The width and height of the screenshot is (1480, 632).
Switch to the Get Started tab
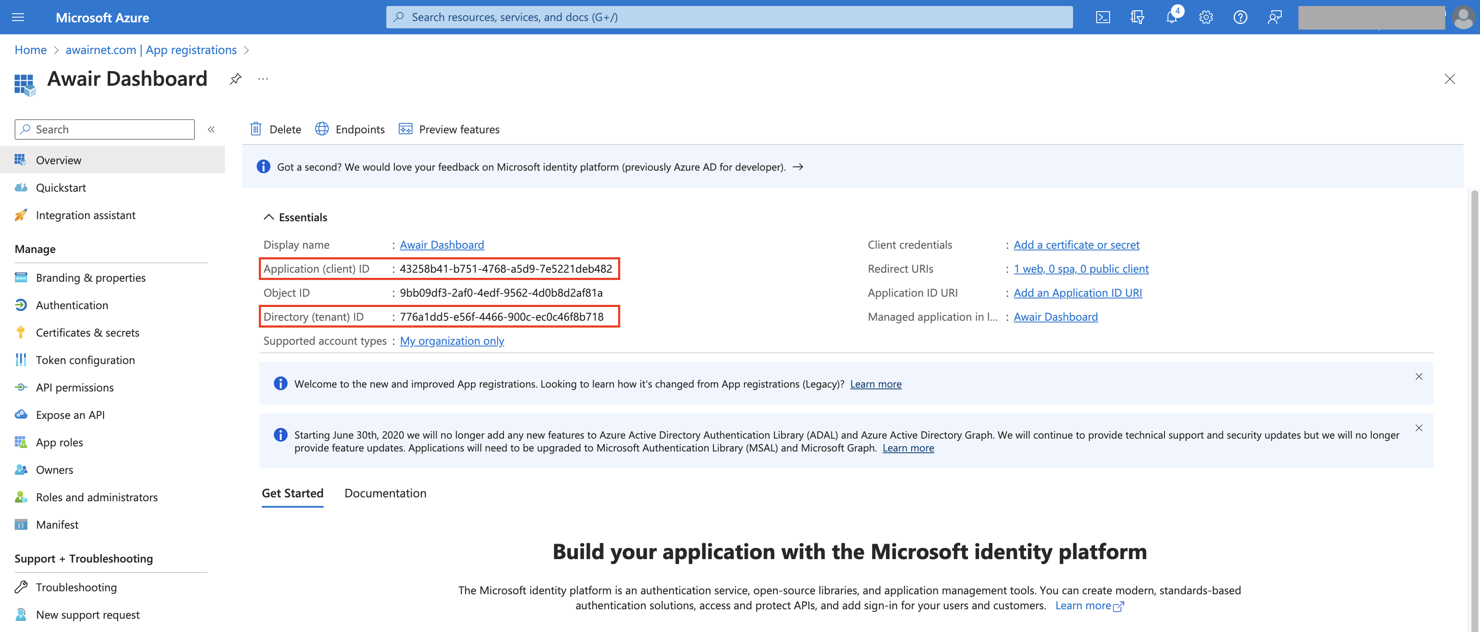click(x=292, y=493)
